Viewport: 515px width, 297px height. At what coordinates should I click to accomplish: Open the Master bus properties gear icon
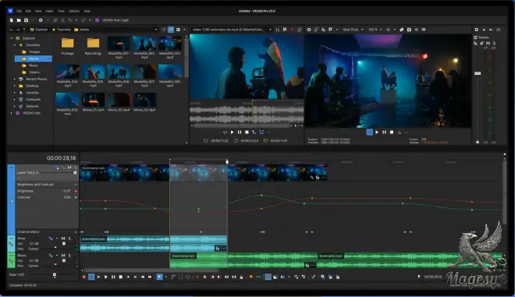pyautogui.click(x=477, y=30)
